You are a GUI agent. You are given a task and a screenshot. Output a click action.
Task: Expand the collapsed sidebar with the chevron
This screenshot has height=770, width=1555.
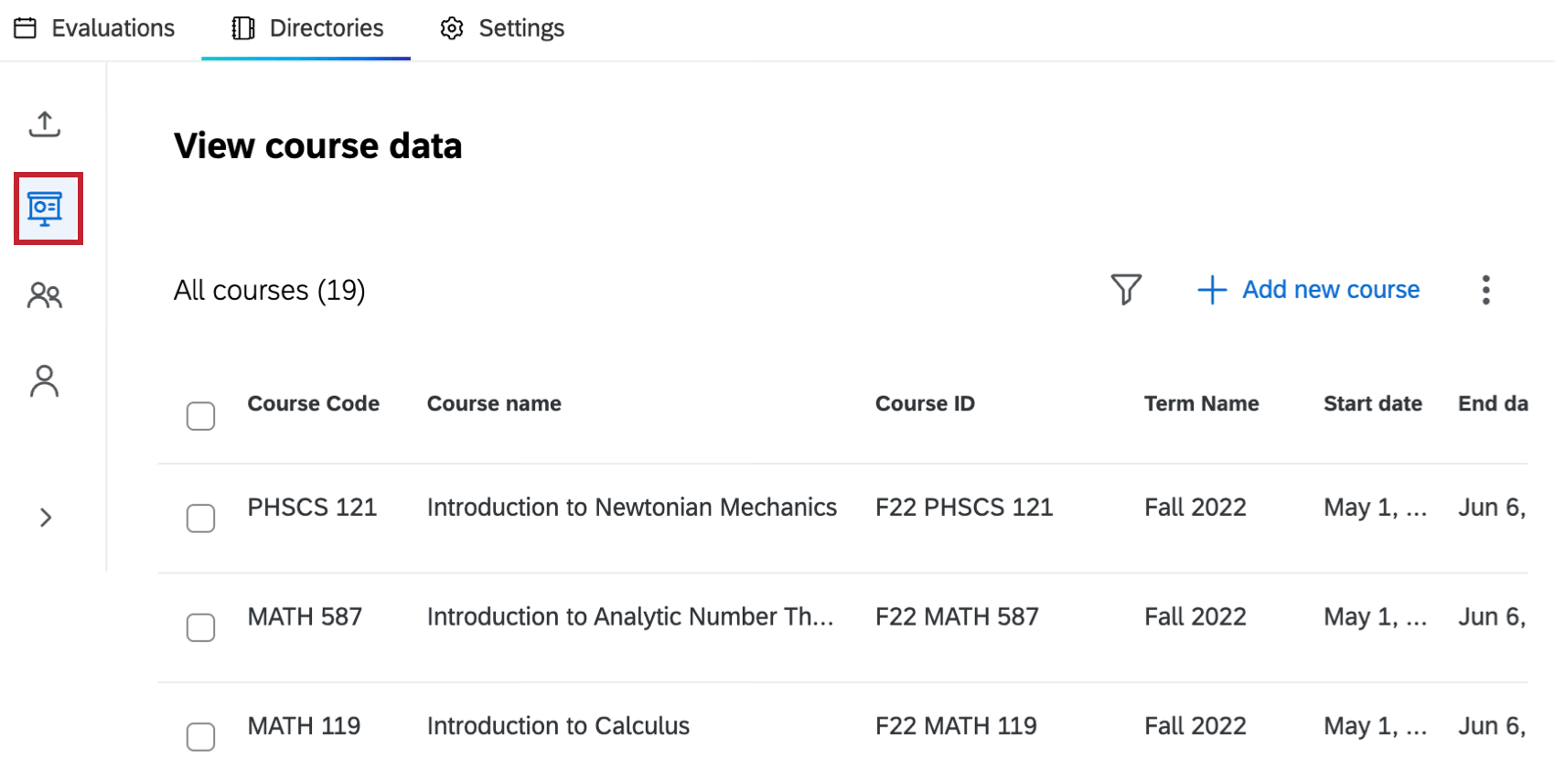click(45, 518)
